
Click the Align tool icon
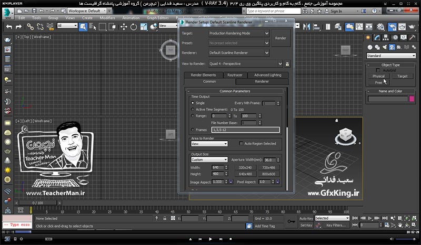tap(317, 27)
